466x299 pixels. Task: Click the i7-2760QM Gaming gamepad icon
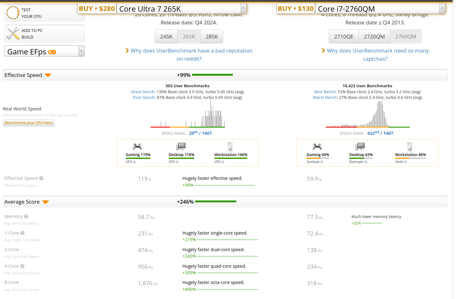tap(317, 146)
